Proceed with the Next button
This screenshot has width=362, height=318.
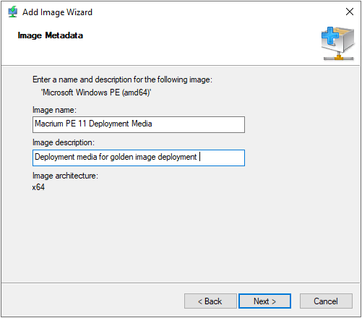coord(264,301)
